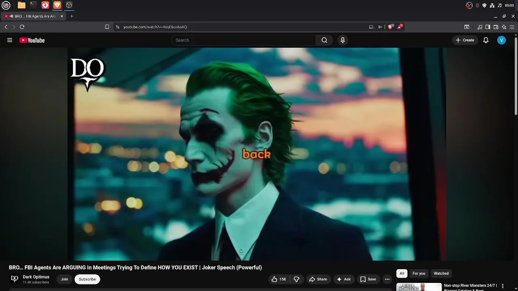Go back to previous page

click(6, 27)
